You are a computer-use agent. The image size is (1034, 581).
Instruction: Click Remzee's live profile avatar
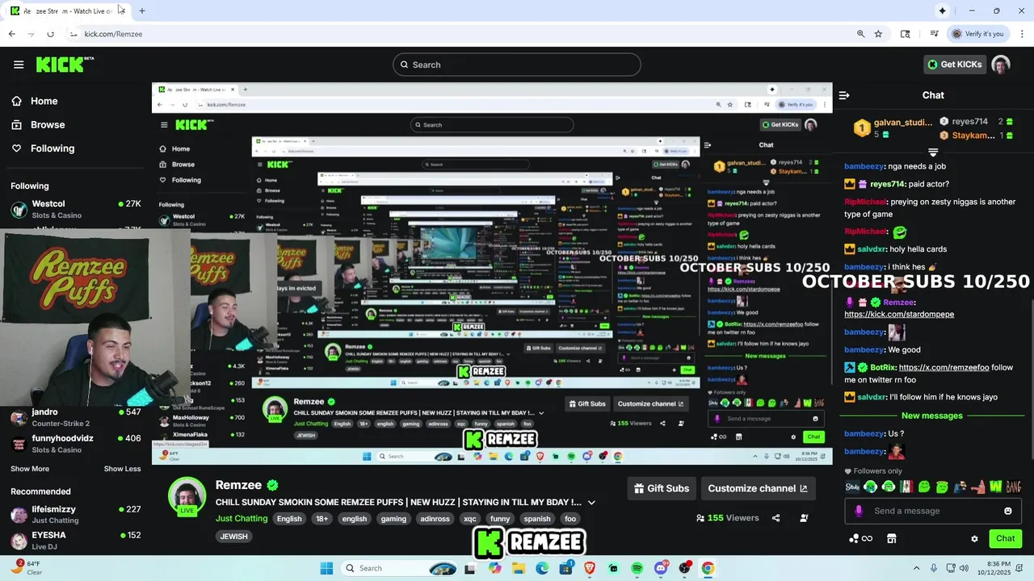coord(187,495)
